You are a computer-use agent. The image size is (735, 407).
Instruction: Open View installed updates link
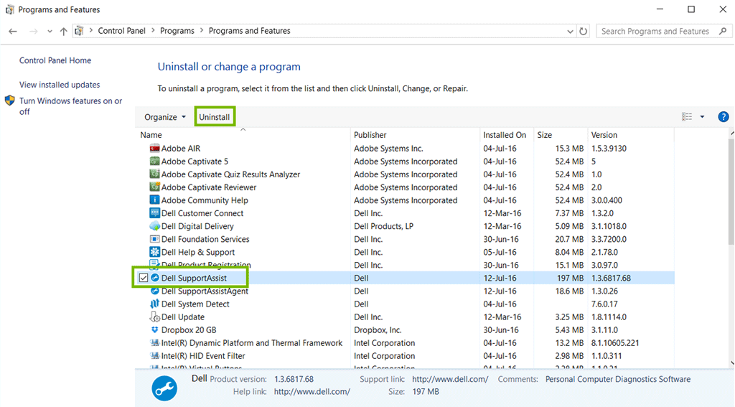click(60, 85)
